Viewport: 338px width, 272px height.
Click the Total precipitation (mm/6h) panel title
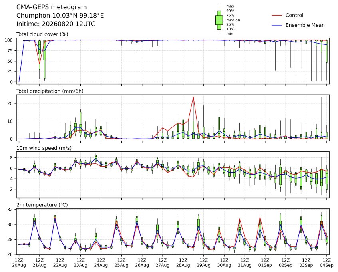(50, 91)
